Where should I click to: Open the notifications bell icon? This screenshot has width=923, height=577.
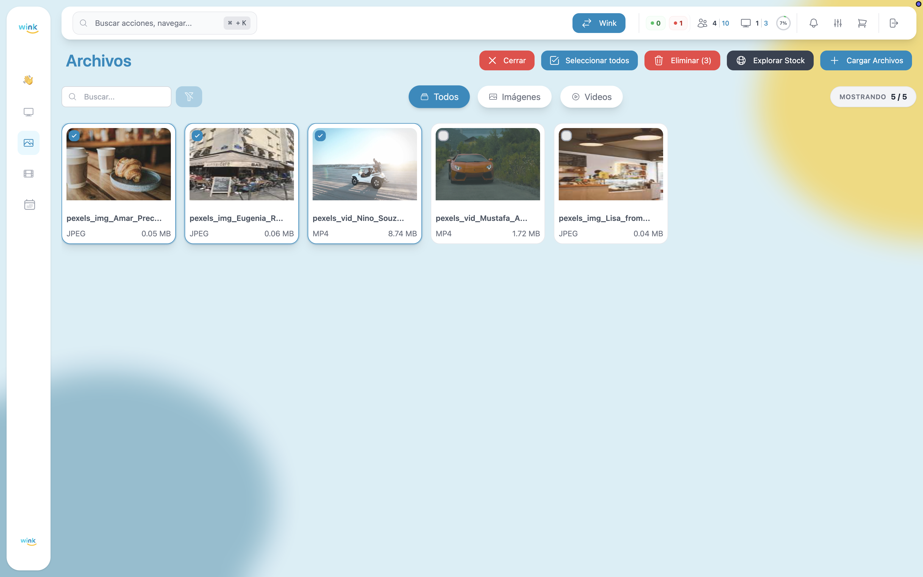(x=813, y=23)
